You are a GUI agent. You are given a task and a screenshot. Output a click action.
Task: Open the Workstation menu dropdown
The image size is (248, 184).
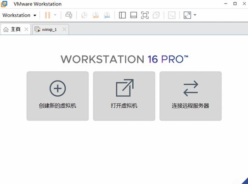pyautogui.click(x=19, y=15)
